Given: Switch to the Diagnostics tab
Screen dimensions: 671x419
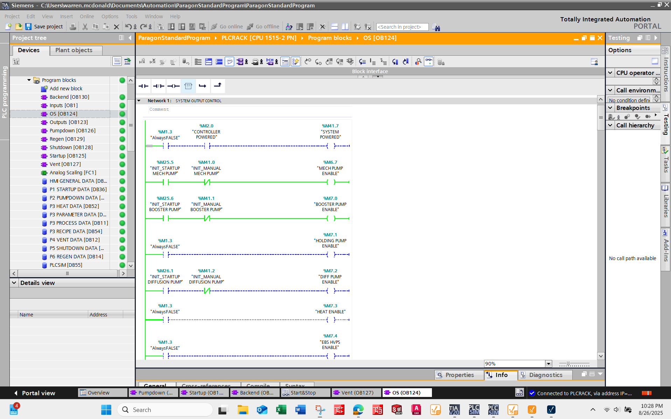Looking at the screenshot, I should (x=545, y=375).
